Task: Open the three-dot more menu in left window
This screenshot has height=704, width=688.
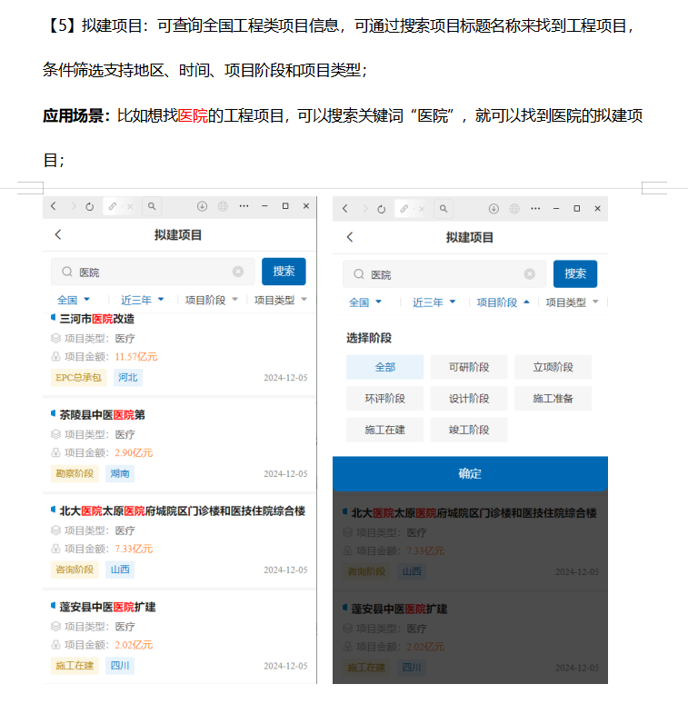Action: [x=244, y=207]
